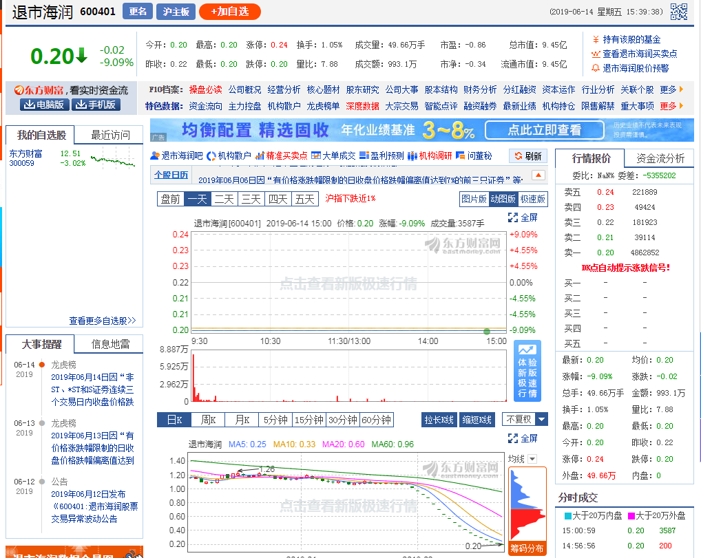This screenshot has width=701, height=558.
Task: Click the download icon on 电脑版 button
Action: (x=30, y=105)
